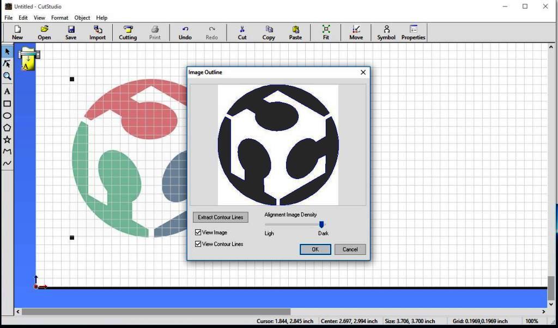Open a file with Open icon
The image size is (558, 328).
coord(44,33)
